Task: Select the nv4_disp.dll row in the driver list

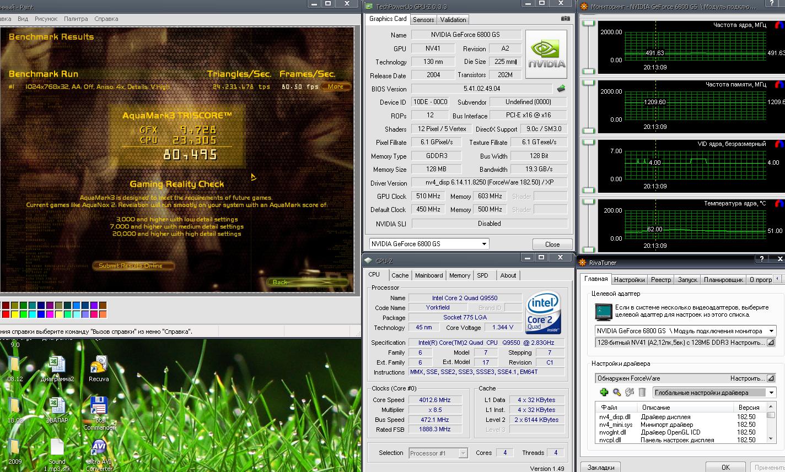Action: pos(680,417)
